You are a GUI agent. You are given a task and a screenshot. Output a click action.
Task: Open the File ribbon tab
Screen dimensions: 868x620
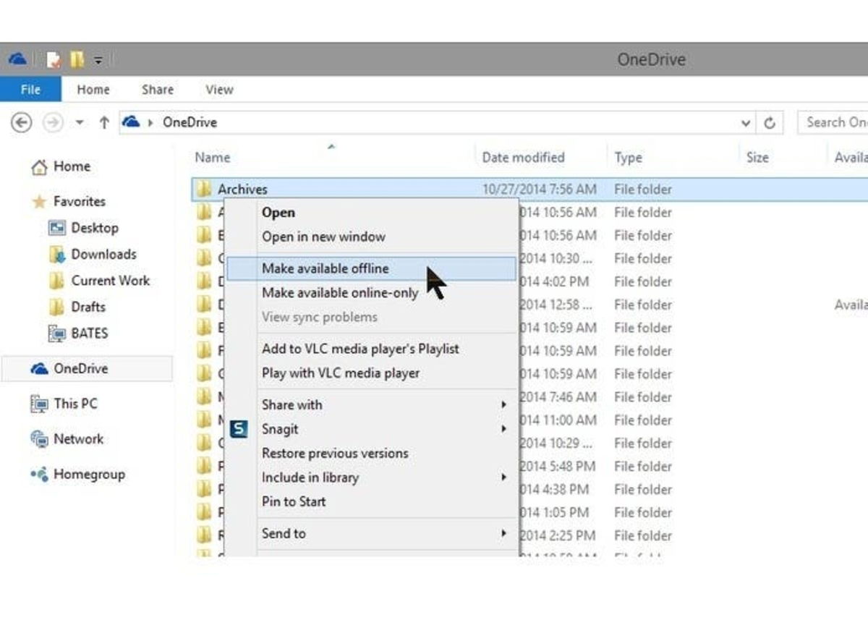coord(30,90)
